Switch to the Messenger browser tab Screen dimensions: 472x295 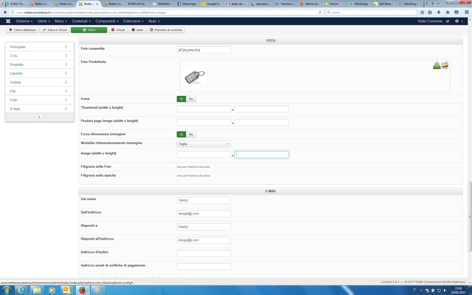187,4
